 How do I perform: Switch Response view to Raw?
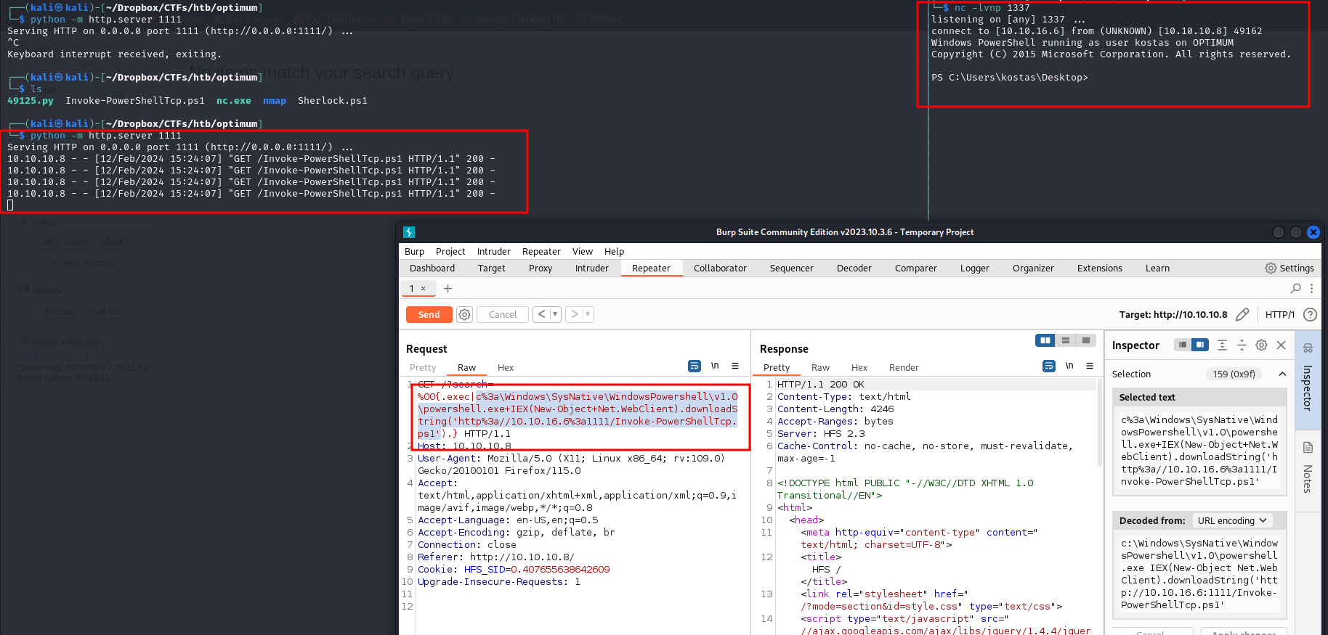820,367
